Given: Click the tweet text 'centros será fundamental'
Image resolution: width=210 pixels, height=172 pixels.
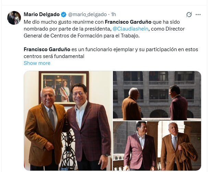Looking at the screenshot, I should click(54, 56).
